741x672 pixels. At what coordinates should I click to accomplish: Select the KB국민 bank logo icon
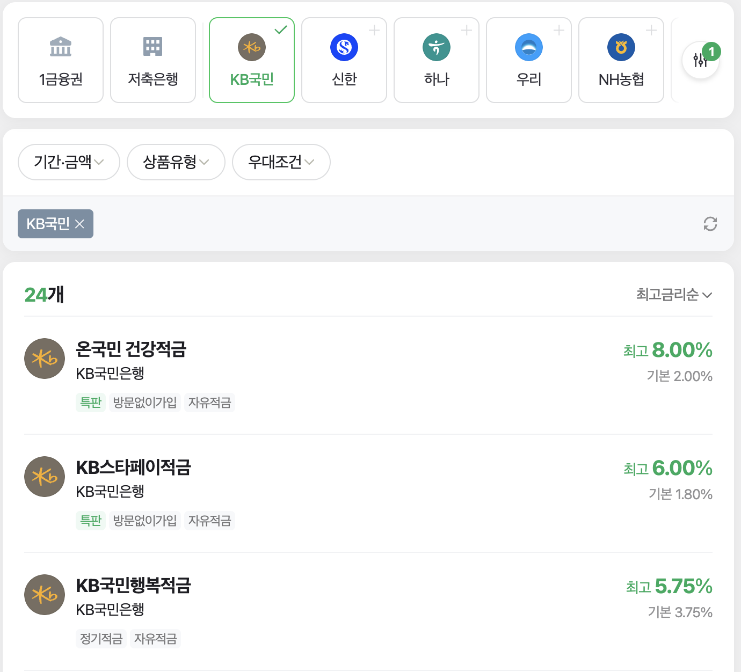[251, 47]
